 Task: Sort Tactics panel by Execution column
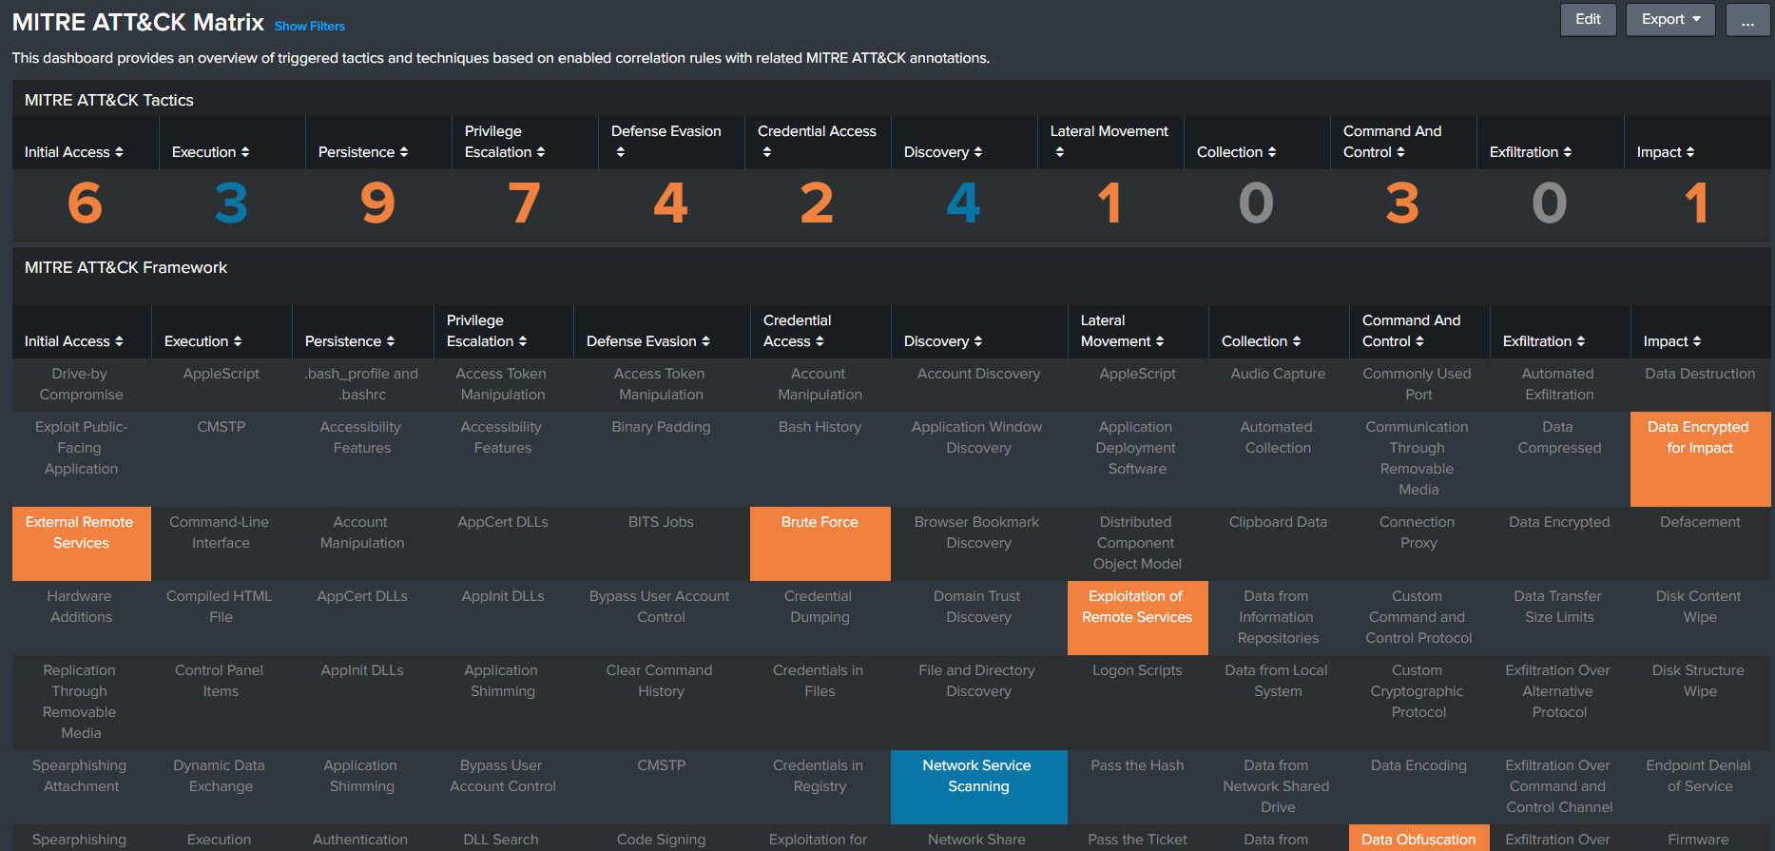(x=211, y=152)
